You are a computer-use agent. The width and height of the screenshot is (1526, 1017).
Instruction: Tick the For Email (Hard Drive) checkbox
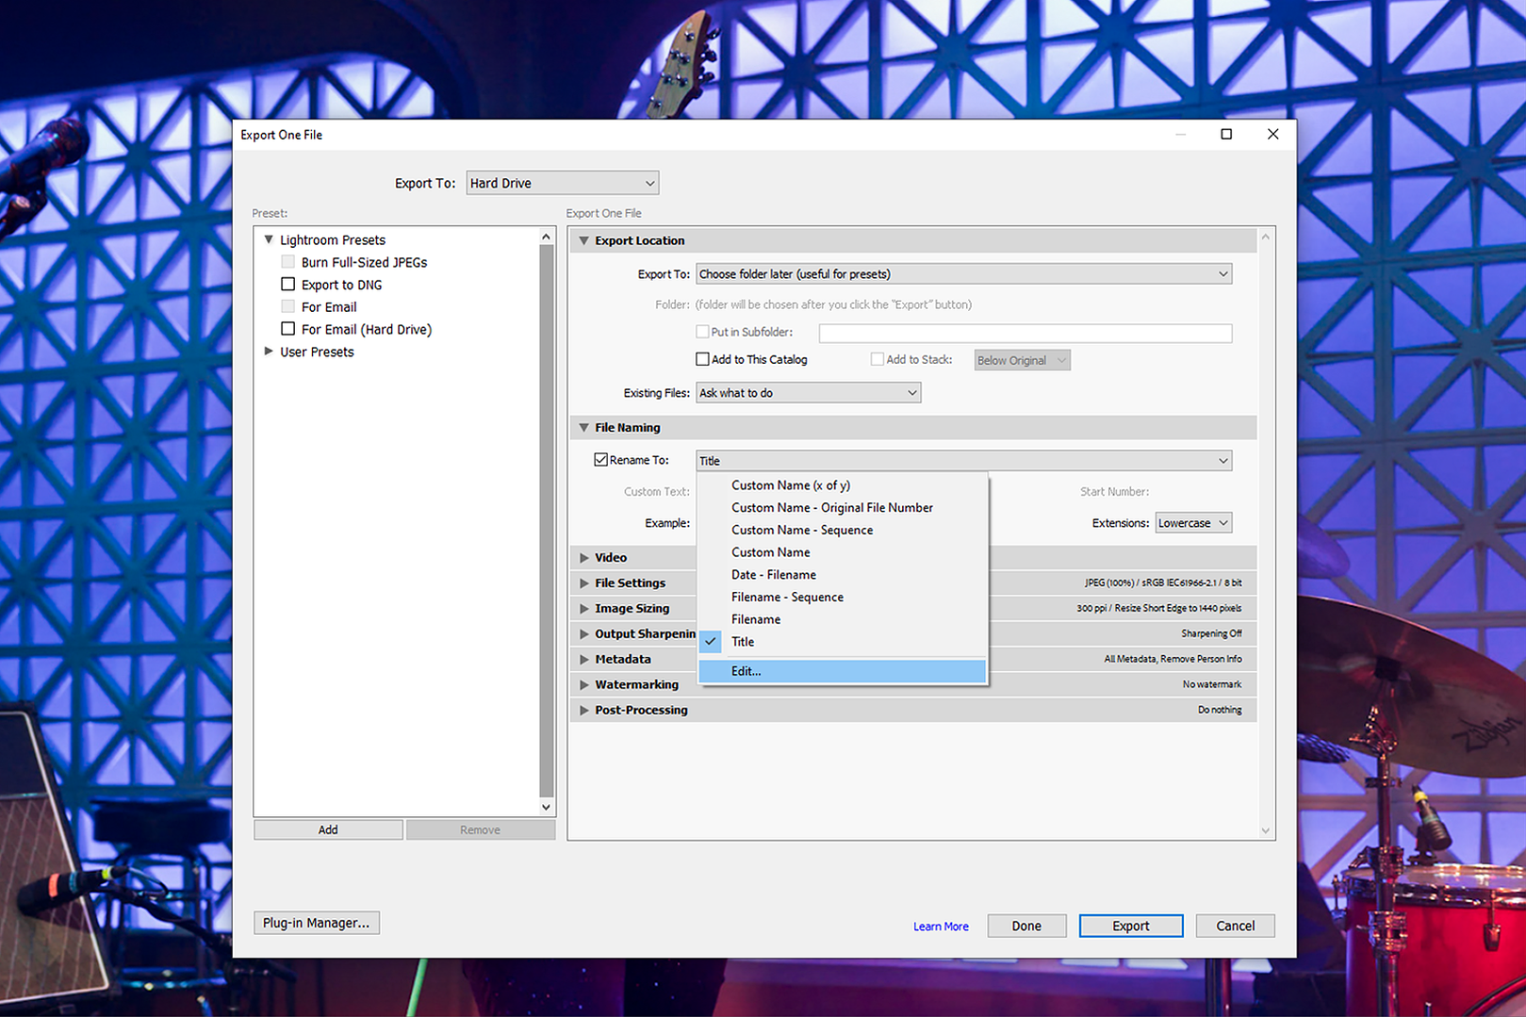(x=288, y=328)
